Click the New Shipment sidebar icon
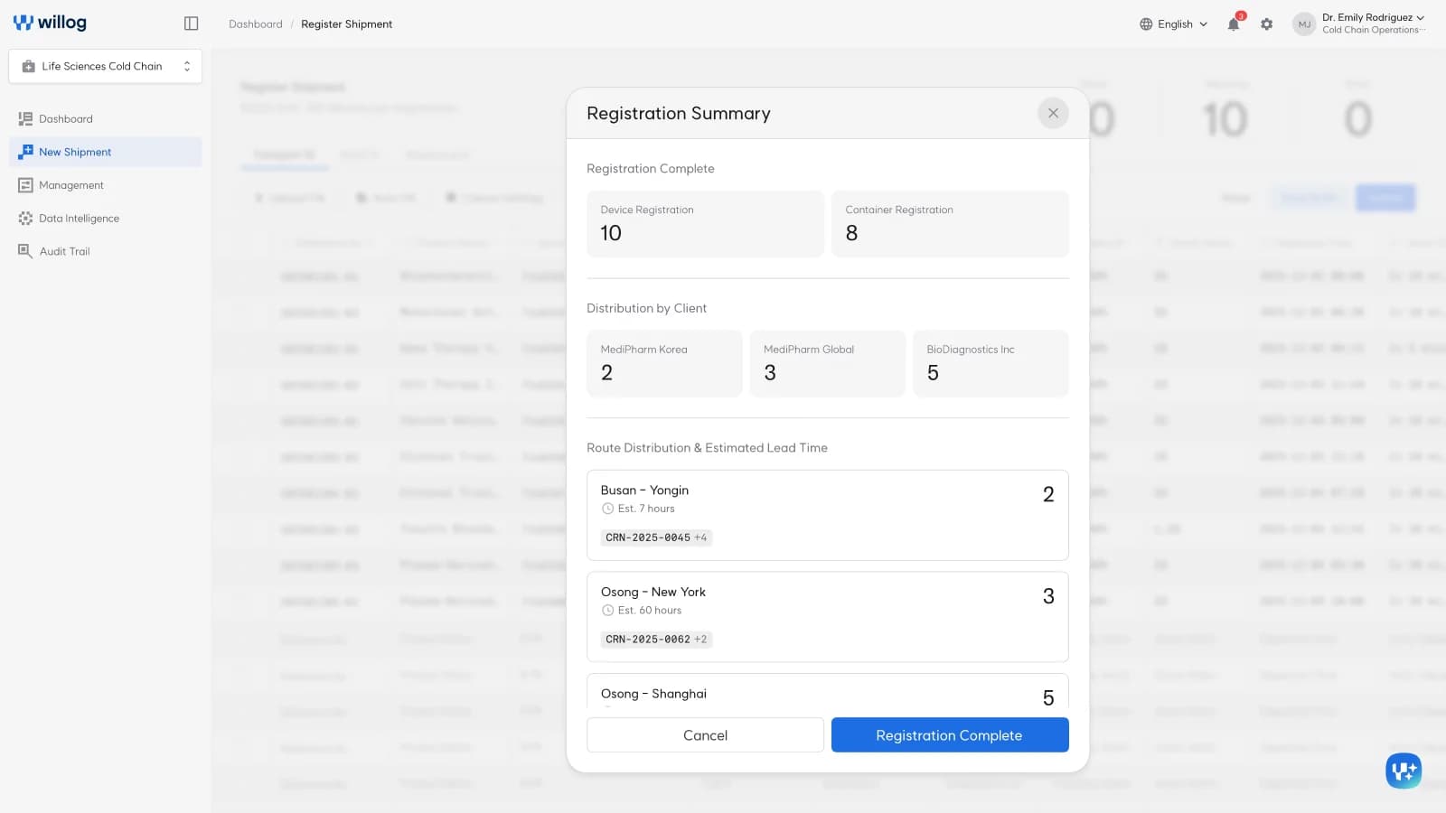This screenshot has width=1446, height=813. (x=25, y=152)
